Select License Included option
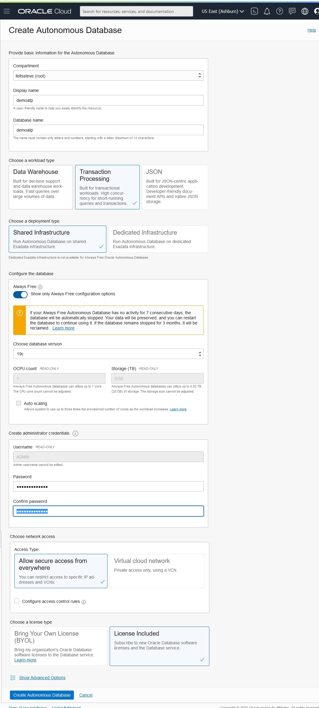 159,646
